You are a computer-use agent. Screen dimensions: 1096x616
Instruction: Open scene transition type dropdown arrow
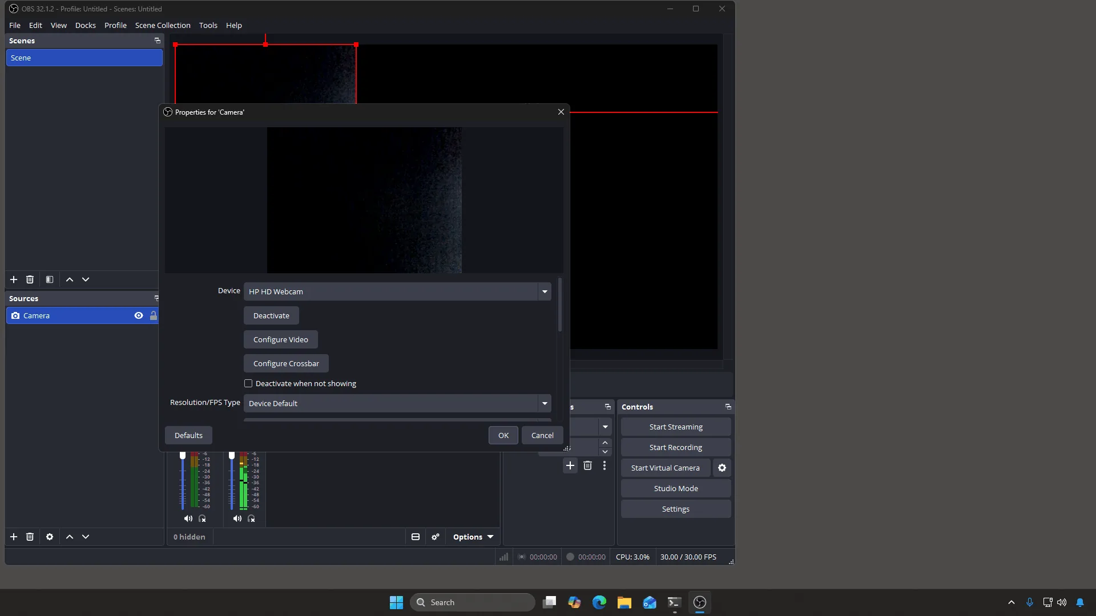tap(605, 427)
